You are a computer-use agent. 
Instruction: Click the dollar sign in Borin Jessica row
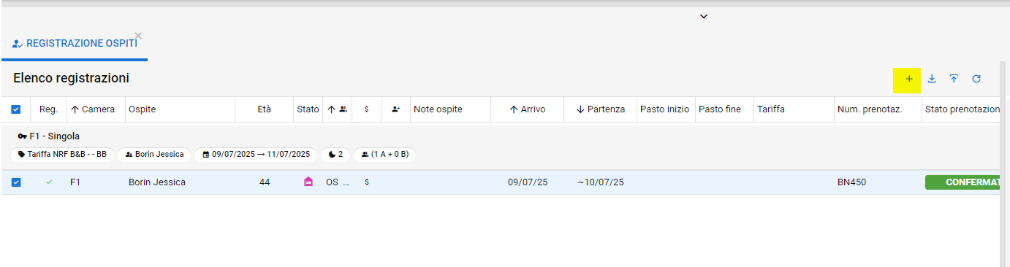click(x=366, y=182)
